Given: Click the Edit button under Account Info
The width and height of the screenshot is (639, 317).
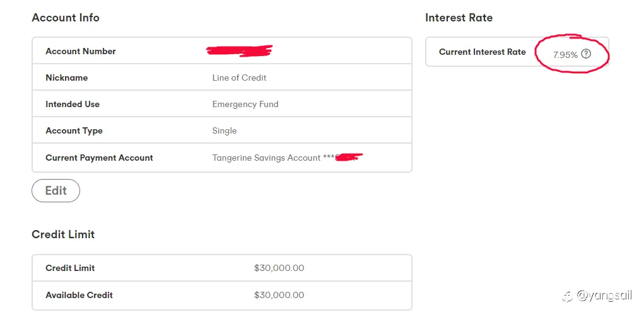Looking at the screenshot, I should coord(56,190).
